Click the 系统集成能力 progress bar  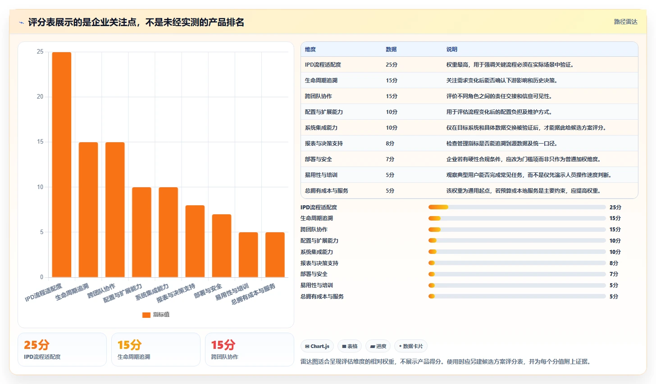517,252
